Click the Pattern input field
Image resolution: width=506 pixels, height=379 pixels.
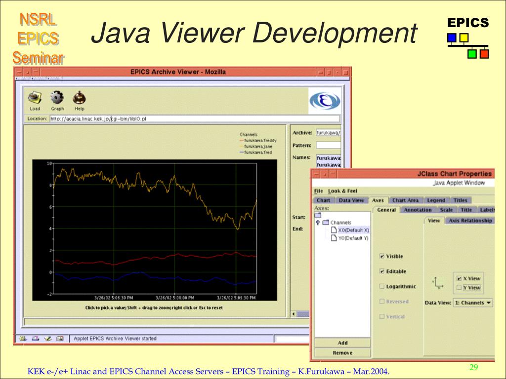click(x=328, y=145)
